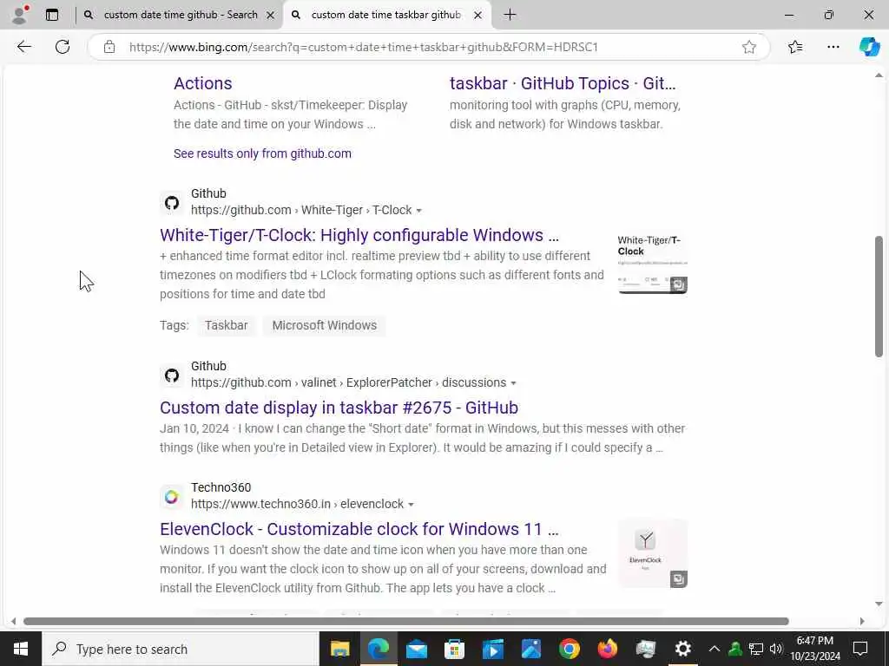Switch to 'custom date time github - Search' tab

pyautogui.click(x=179, y=15)
